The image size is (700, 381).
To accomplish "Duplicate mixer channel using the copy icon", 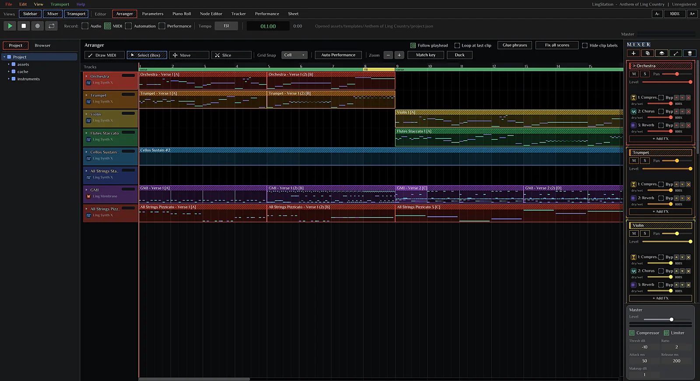I will click(x=647, y=53).
